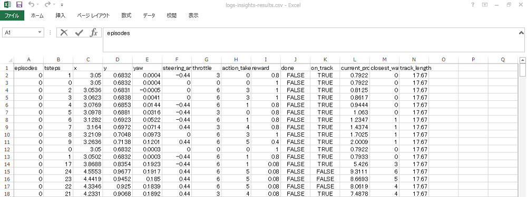Click the 'throttle' header cell
The image size is (527, 197).
point(207,68)
